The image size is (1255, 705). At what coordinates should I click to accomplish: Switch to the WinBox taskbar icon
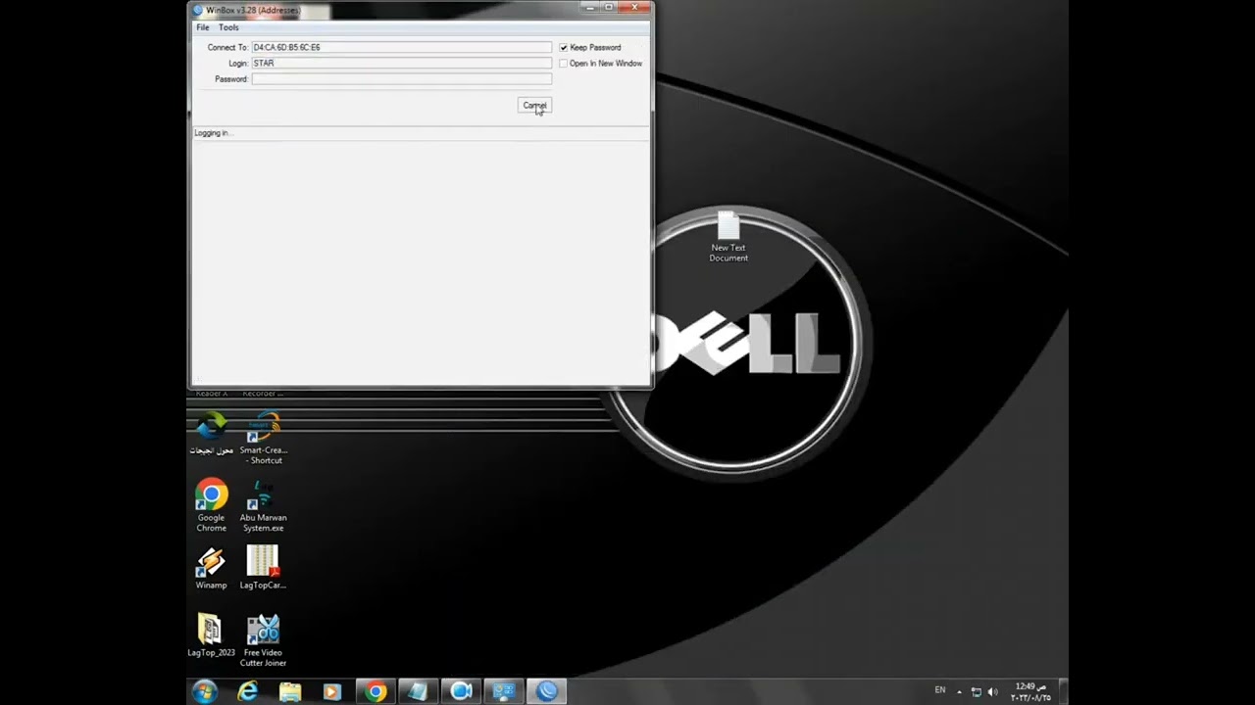[x=547, y=691]
